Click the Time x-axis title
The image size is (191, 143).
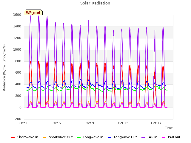pyautogui.click(x=169, y=128)
